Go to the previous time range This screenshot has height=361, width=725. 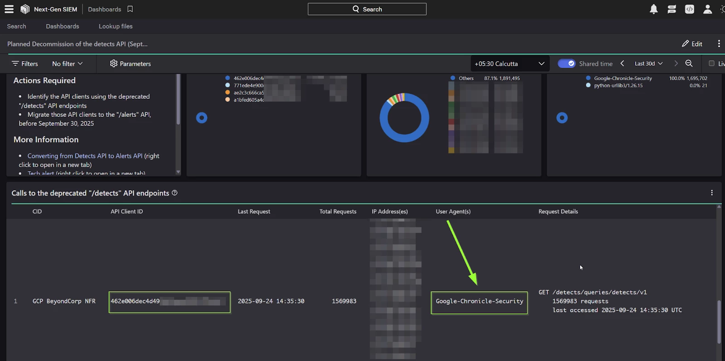point(622,64)
